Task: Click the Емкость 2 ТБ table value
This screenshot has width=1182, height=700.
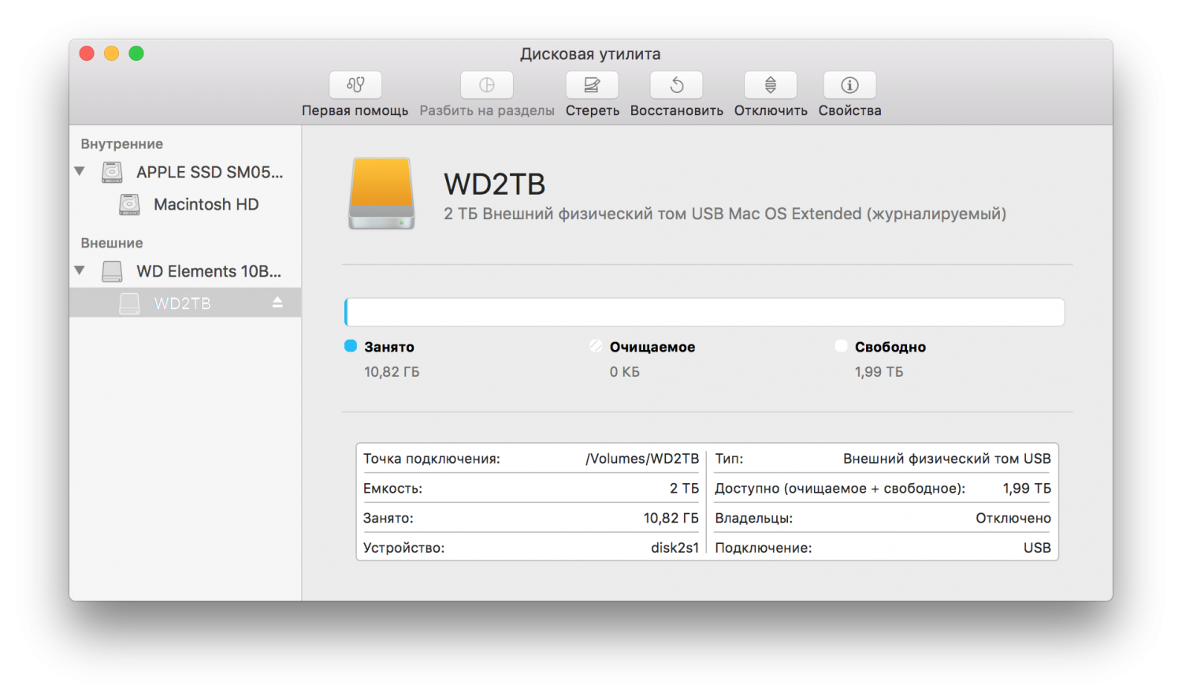Action: click(684, 489)
